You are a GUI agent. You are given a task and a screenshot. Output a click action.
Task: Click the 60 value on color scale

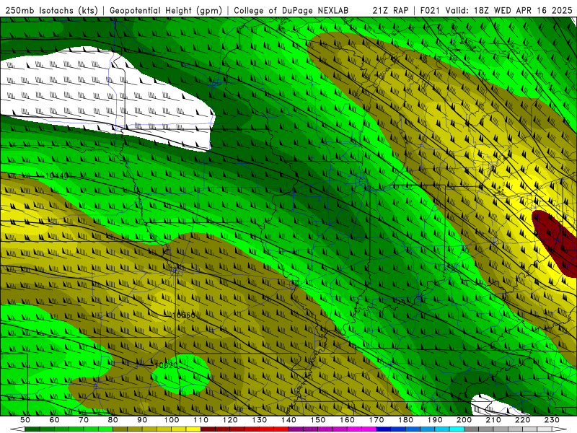point(54,420)
